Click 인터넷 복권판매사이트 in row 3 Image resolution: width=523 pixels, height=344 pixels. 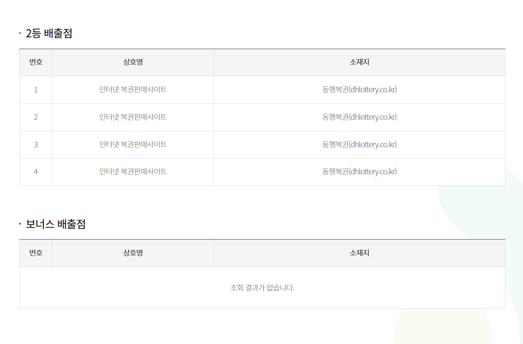[x=133, y=145]
